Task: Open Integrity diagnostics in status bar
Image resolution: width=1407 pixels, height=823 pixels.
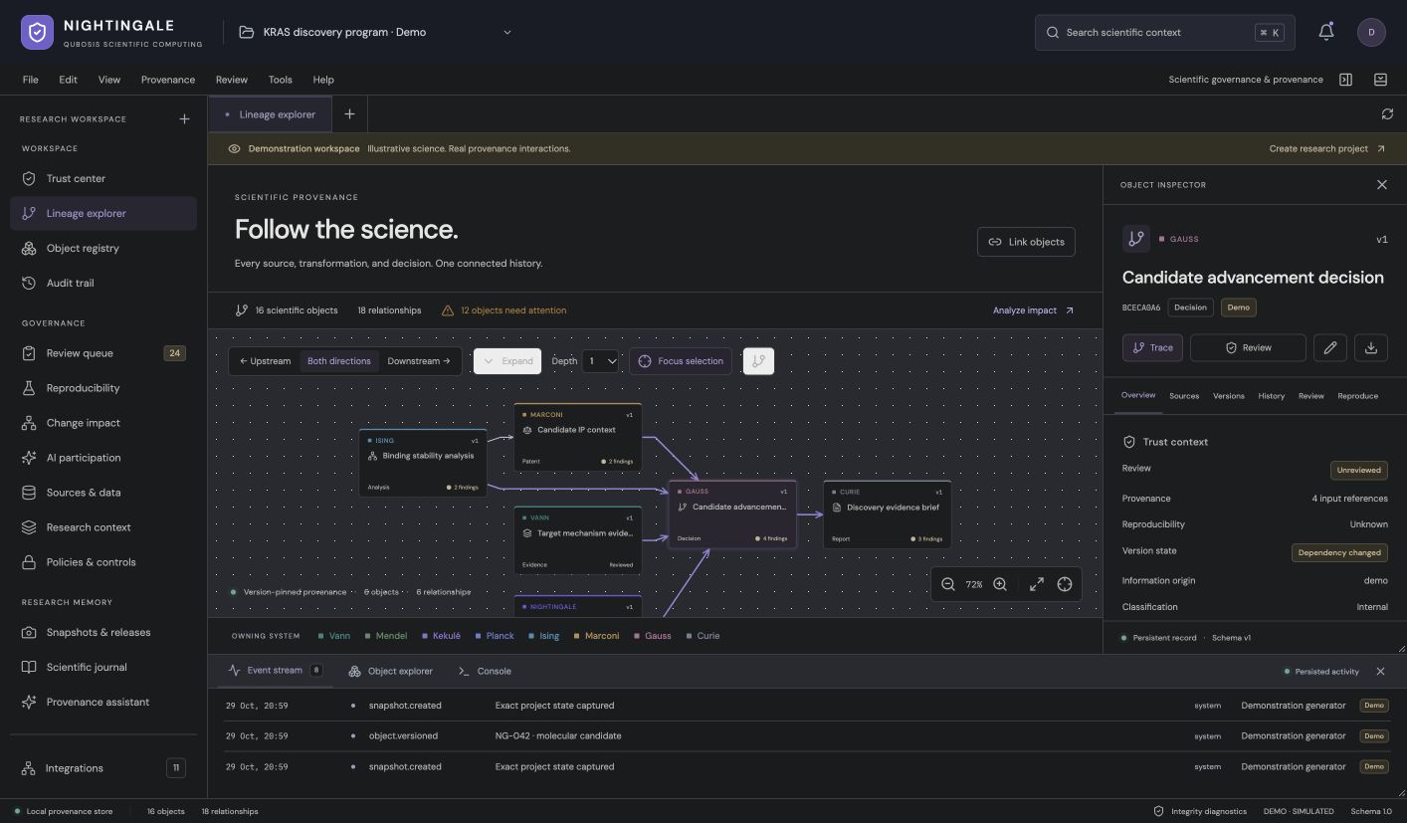Action: 1200,811
